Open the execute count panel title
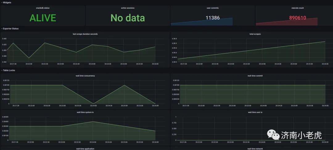 pos(298,8)
